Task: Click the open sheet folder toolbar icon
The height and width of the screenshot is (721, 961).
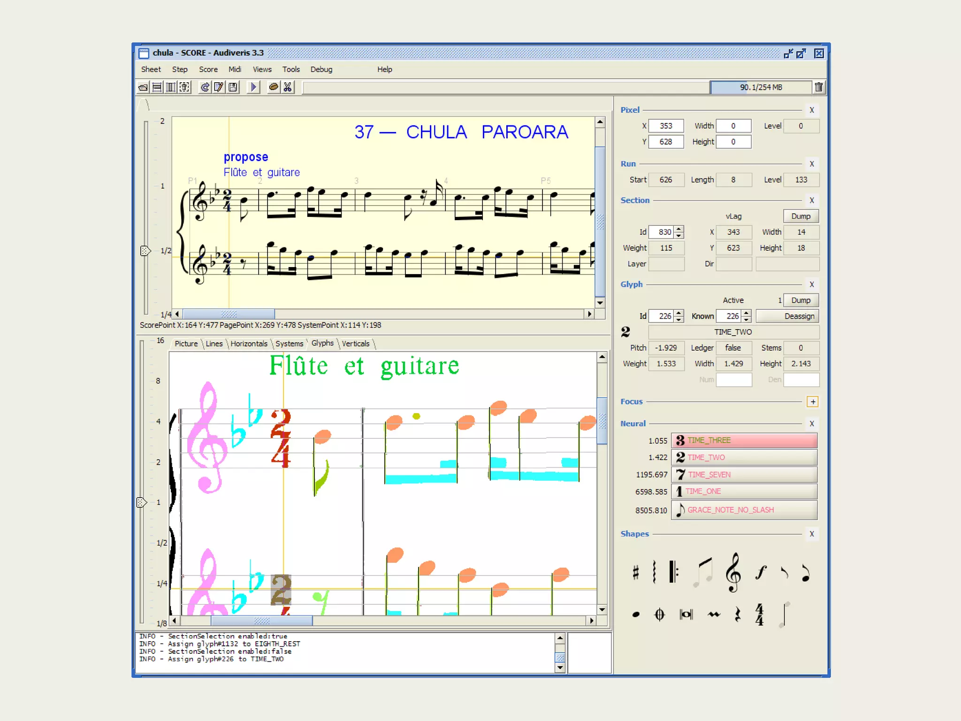Action: click(144, 87)
